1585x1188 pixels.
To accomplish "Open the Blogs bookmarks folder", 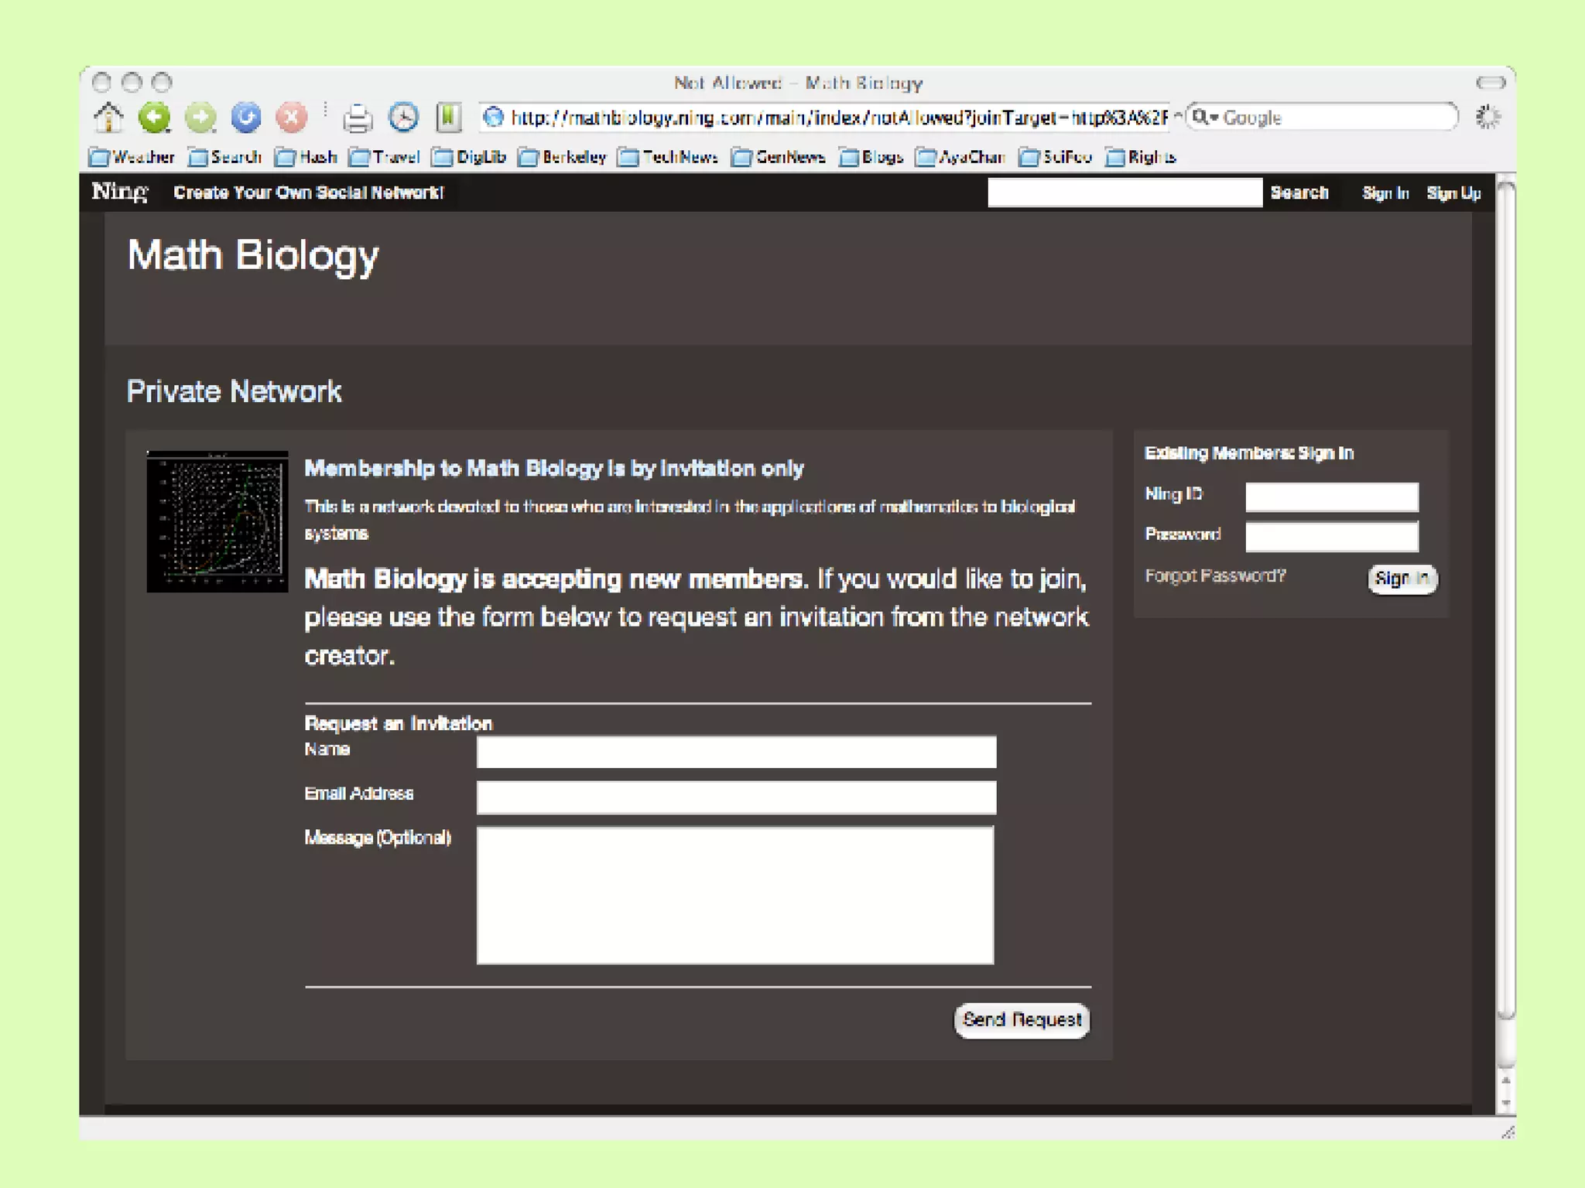I will 871,157.
